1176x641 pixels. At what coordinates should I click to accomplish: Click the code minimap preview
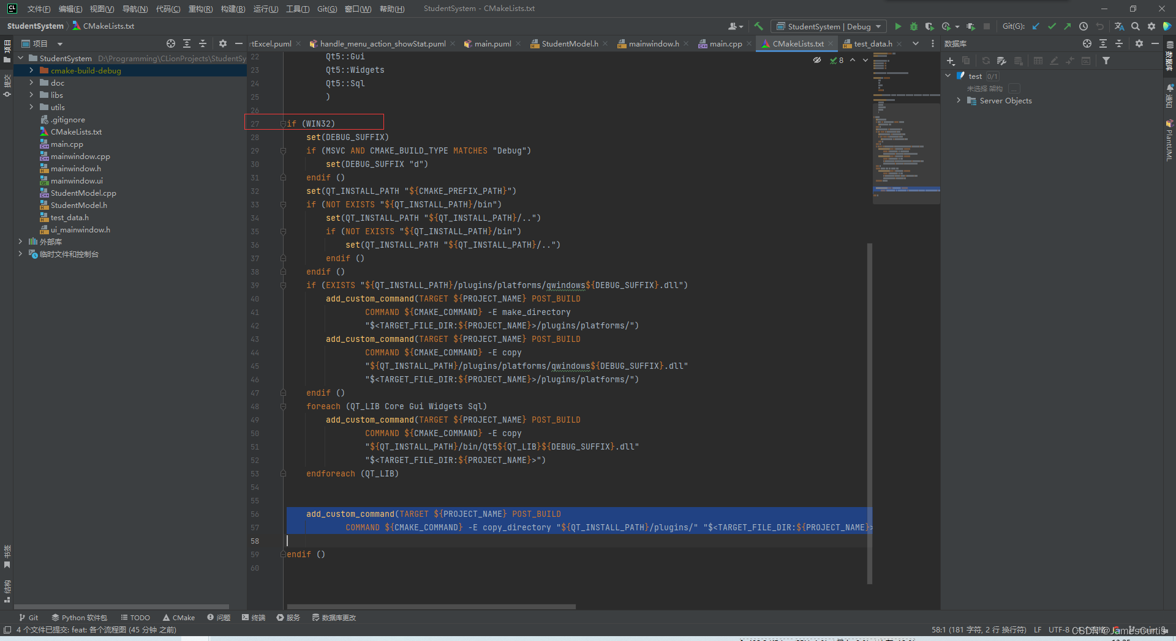(907, 127)
